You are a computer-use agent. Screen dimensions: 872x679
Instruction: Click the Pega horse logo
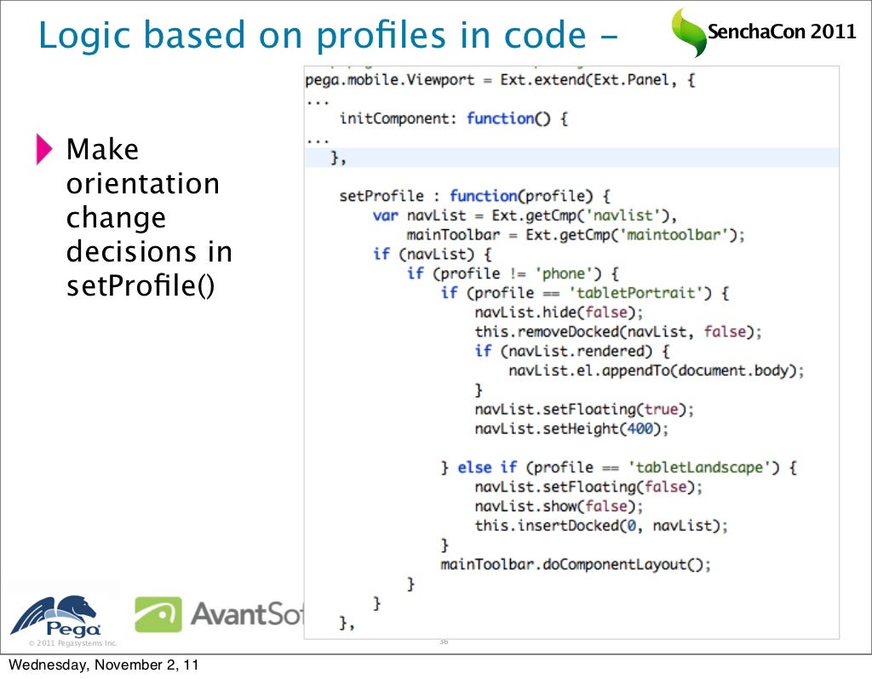(x=55, y=616)
